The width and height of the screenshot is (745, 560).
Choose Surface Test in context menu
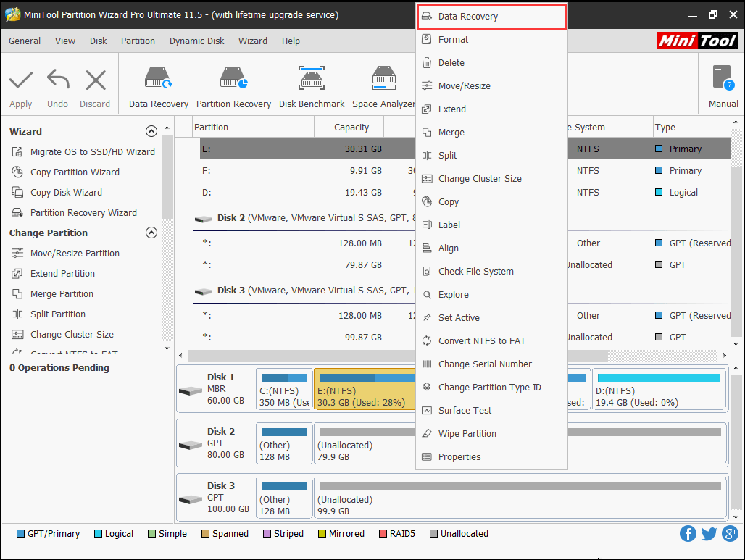(492, 410)
